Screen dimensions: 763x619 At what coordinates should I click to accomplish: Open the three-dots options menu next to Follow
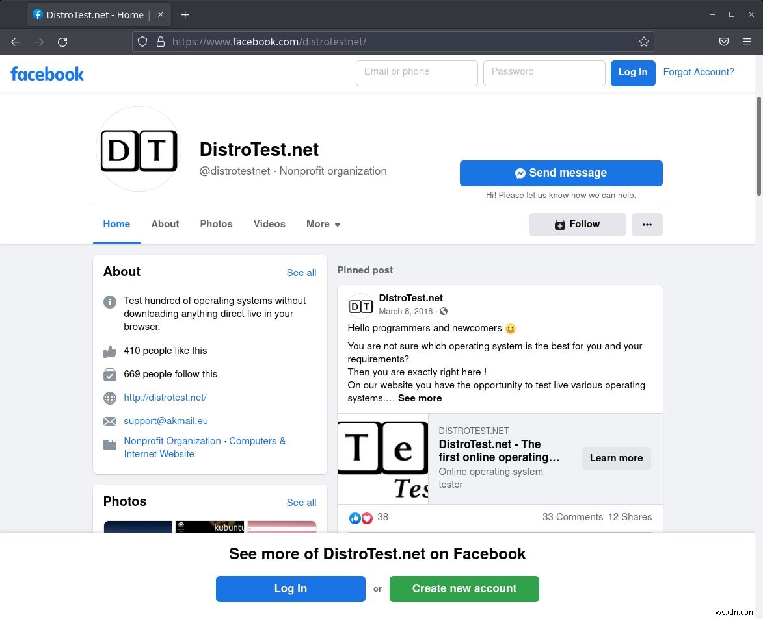point(647,224)
